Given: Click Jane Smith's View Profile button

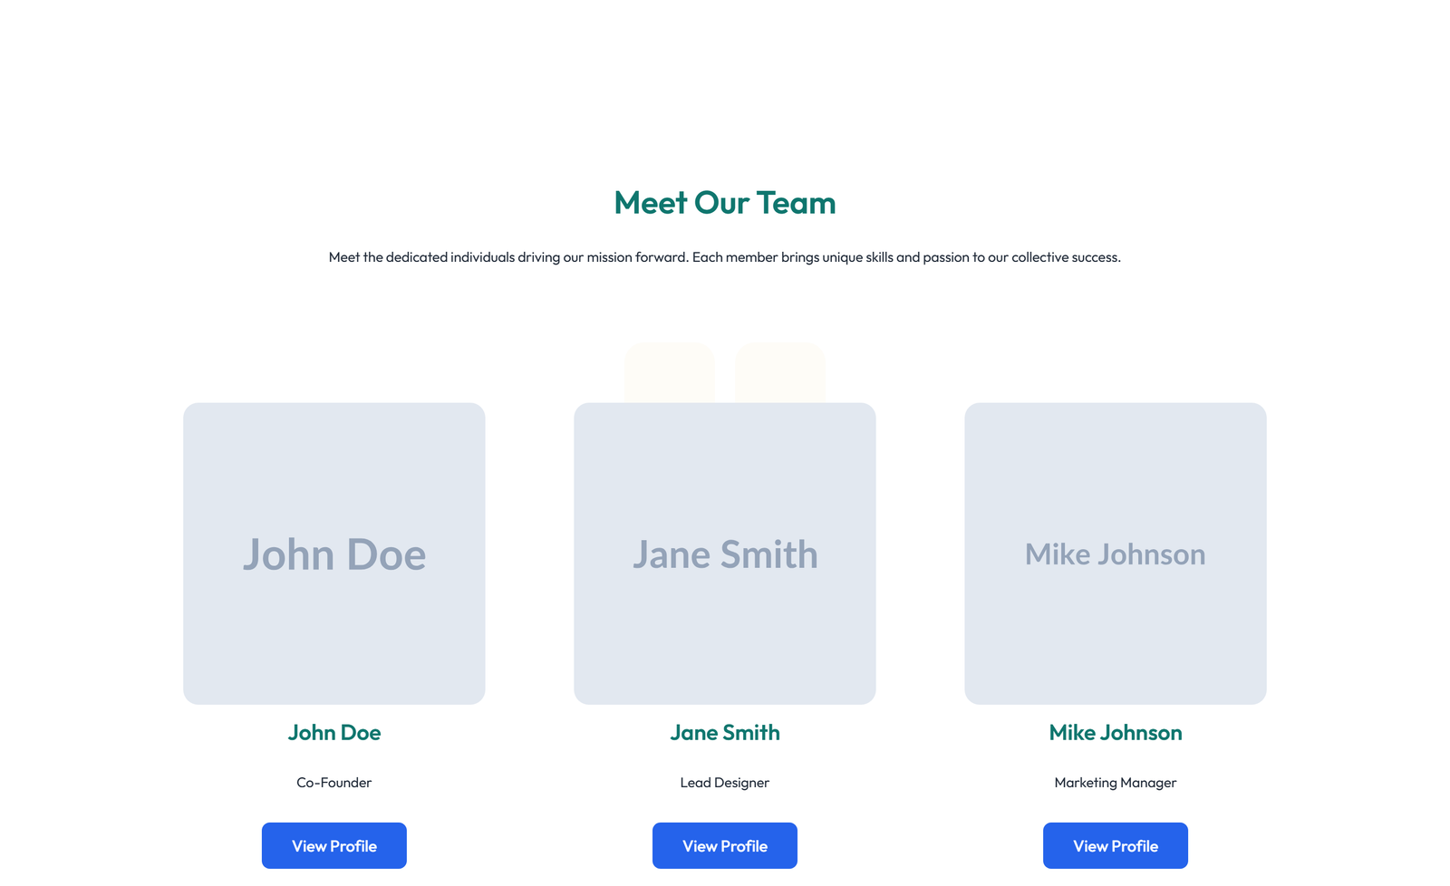Looking at the screenshot, I should click(x=724, y=845).
